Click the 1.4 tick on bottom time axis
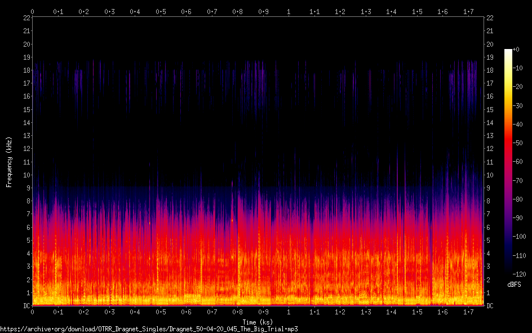Viewport: 532px width, 333px height. tap(392, 312)
